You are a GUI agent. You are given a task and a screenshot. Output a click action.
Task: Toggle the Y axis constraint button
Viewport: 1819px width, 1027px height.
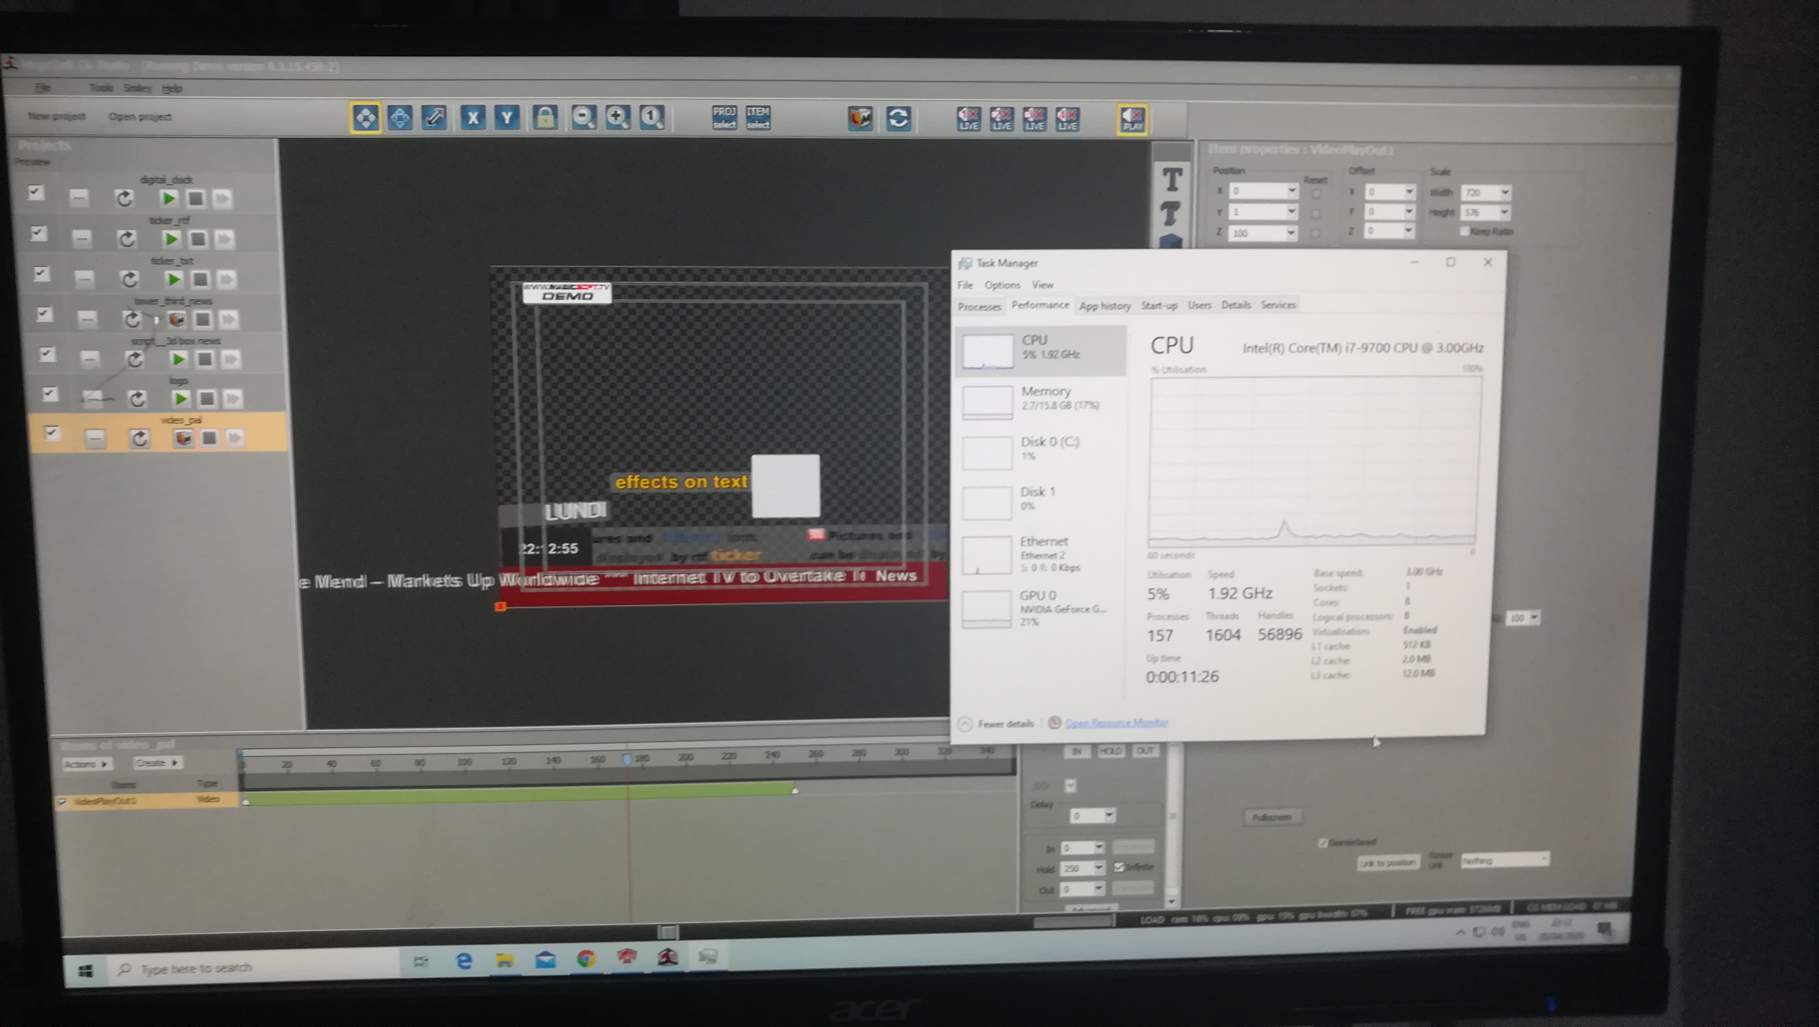point(506,117)
